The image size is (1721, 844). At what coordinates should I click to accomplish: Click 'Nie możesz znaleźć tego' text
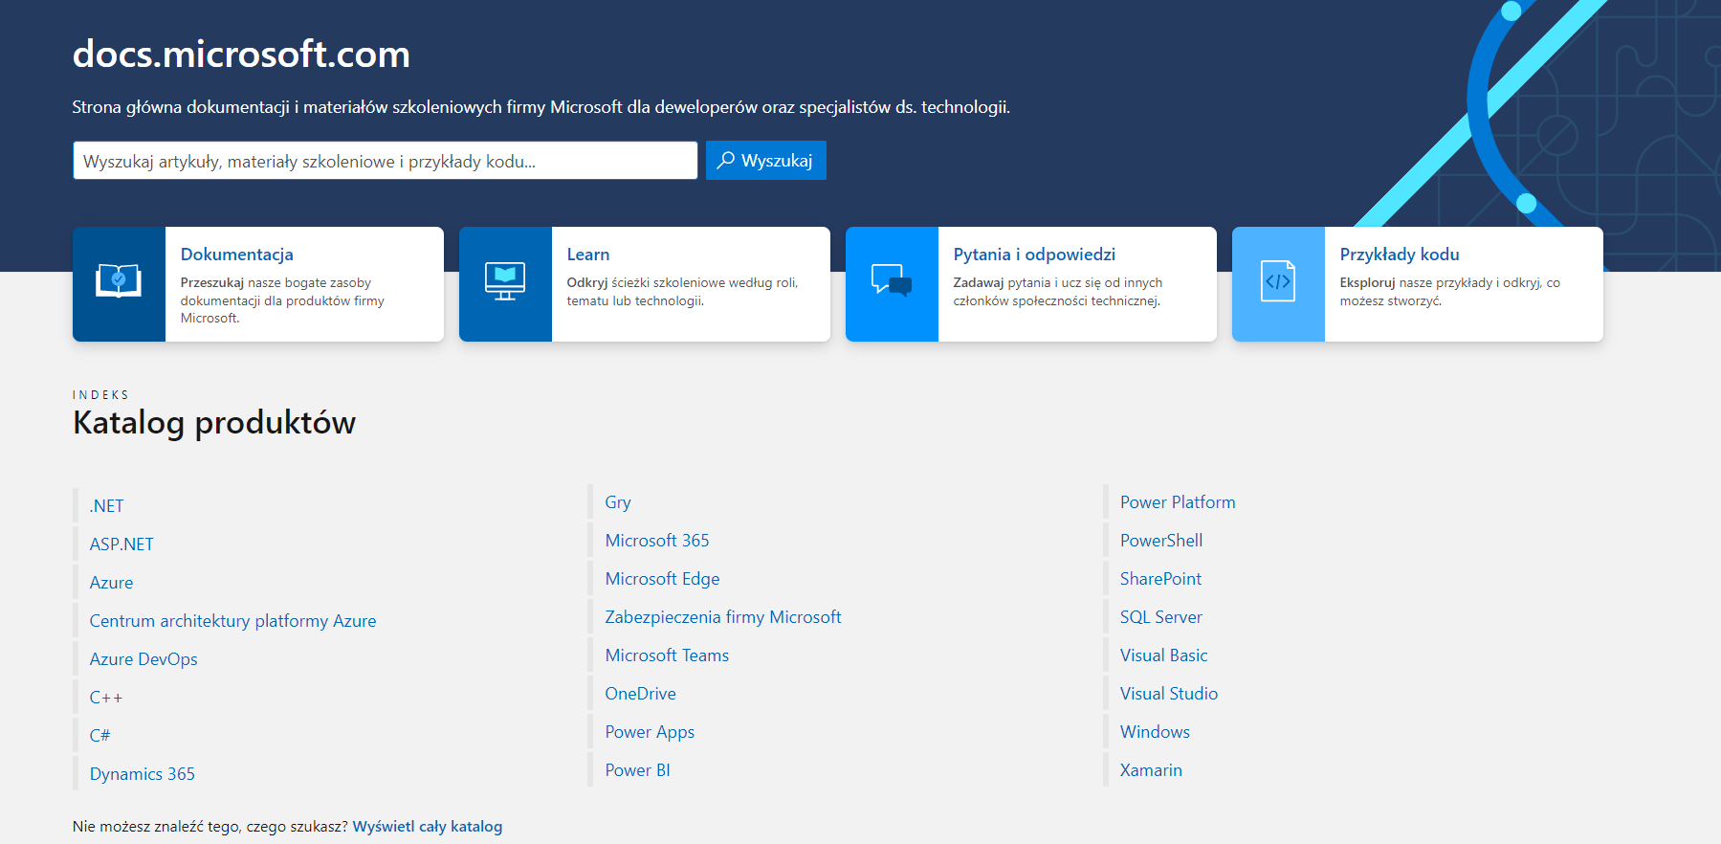click(x=210, y=827)
